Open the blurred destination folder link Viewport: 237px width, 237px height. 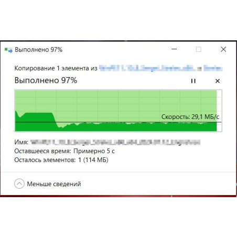click(x=213, y=68)
